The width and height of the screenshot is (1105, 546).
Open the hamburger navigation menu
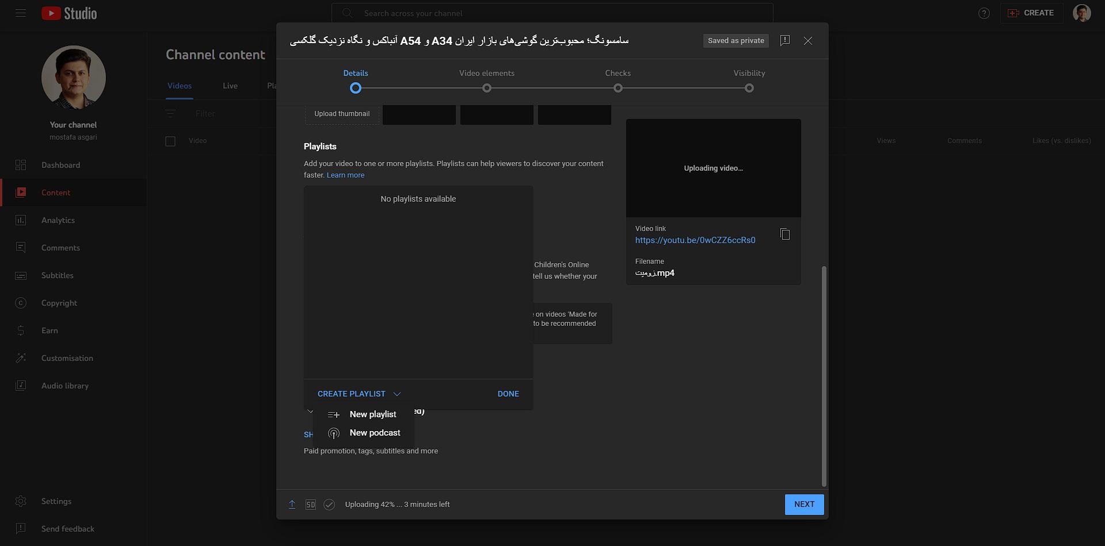(21, 13)
